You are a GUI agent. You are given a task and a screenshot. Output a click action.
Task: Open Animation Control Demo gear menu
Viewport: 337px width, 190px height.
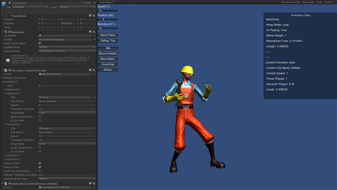tap(94, 184)
